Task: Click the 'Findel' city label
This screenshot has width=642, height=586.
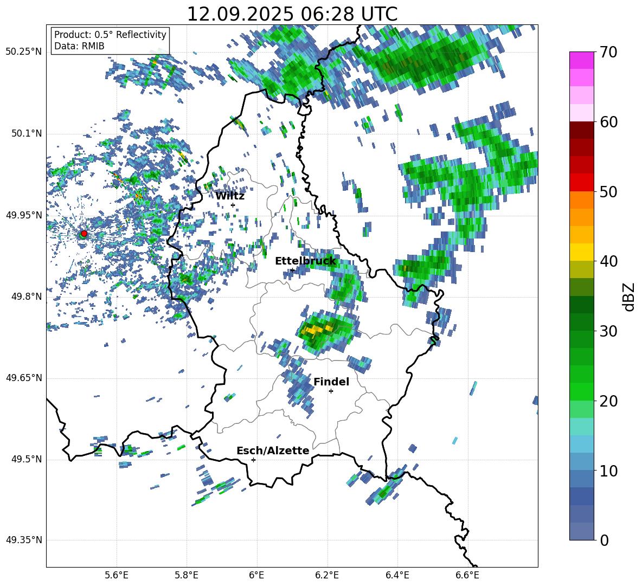Action: coord(331,382)
